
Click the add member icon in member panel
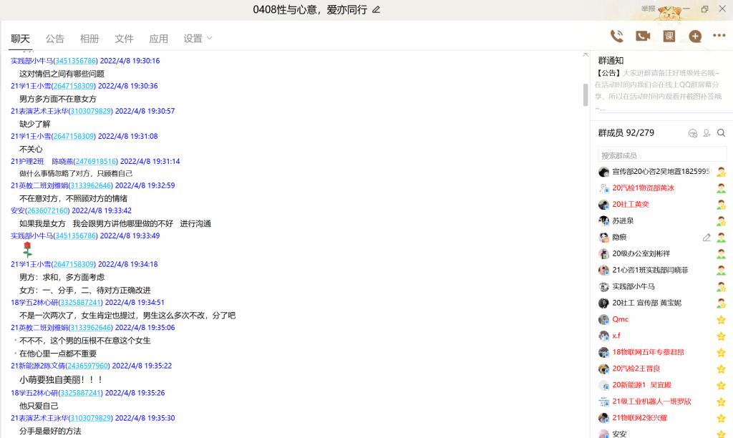(707, 133)
